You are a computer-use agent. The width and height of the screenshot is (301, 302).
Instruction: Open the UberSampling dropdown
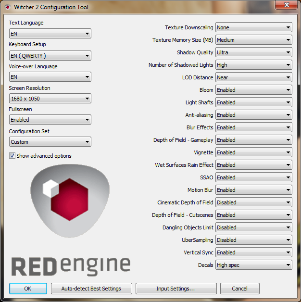(253, 240)
